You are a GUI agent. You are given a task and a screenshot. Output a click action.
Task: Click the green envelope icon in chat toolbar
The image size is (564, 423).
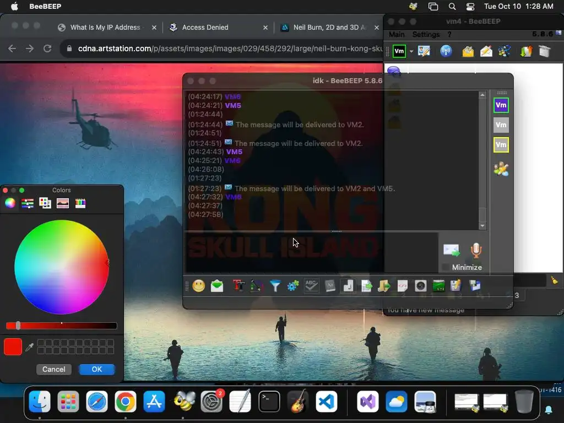coord(217,286)
